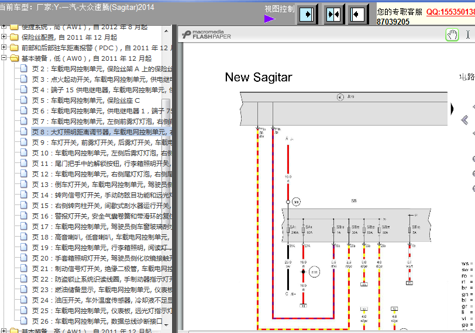Click the purple left-pointing navigation arrow
The image size is (475, 333).
point(464,120)
